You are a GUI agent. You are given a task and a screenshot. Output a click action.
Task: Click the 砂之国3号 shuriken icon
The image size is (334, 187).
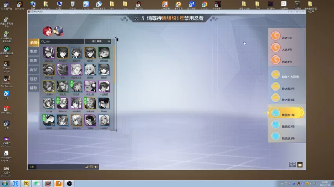pos(276,98)
